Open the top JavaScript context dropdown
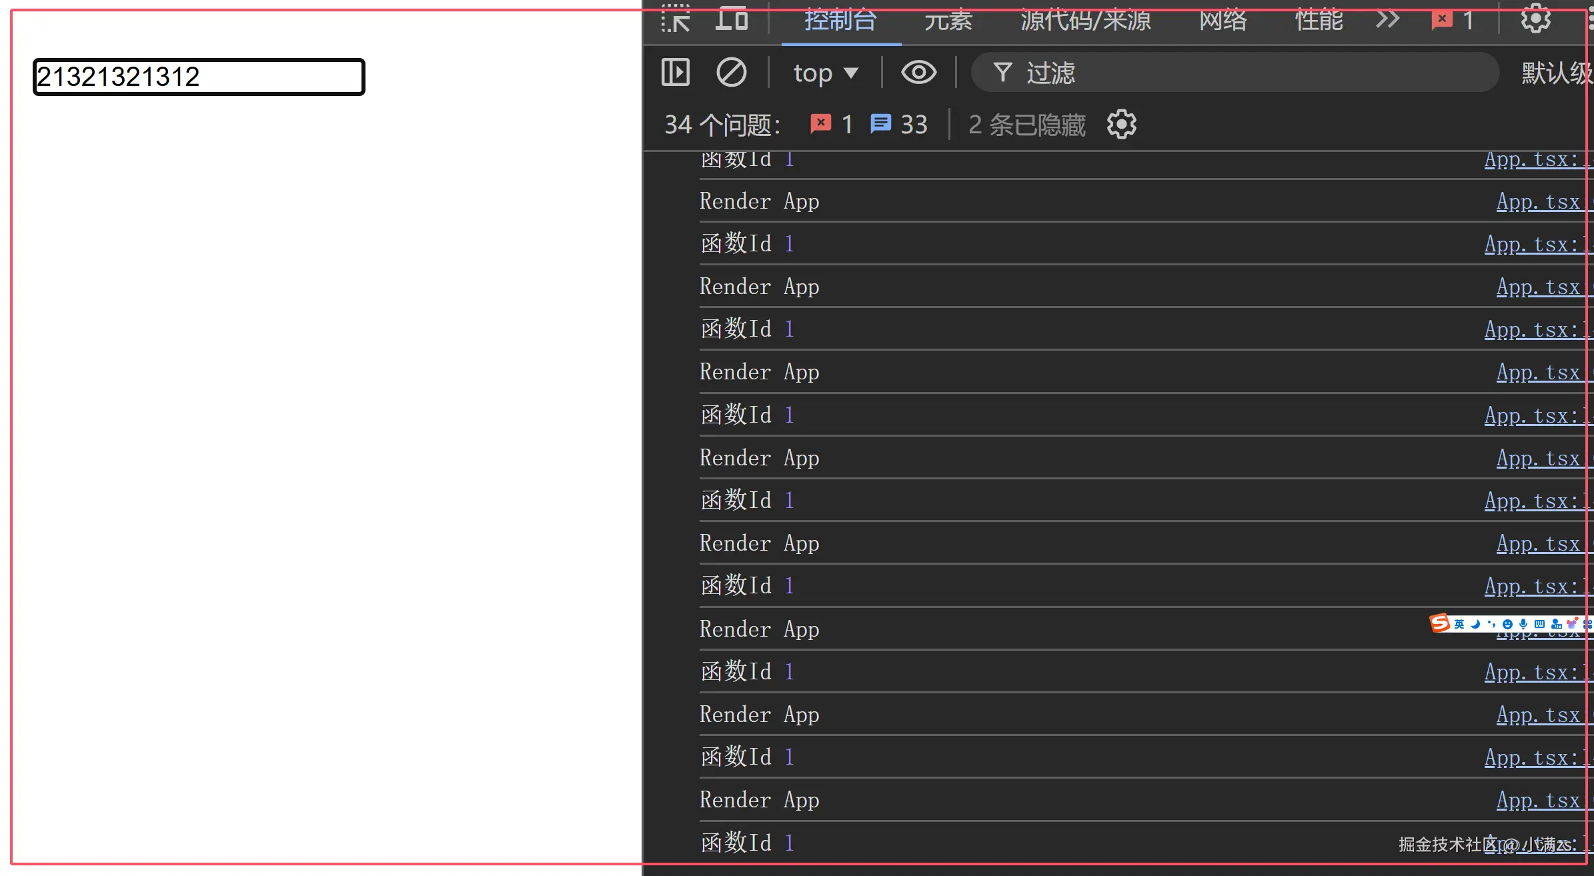This screenshot has height=876, width=1594. [825, 72]
